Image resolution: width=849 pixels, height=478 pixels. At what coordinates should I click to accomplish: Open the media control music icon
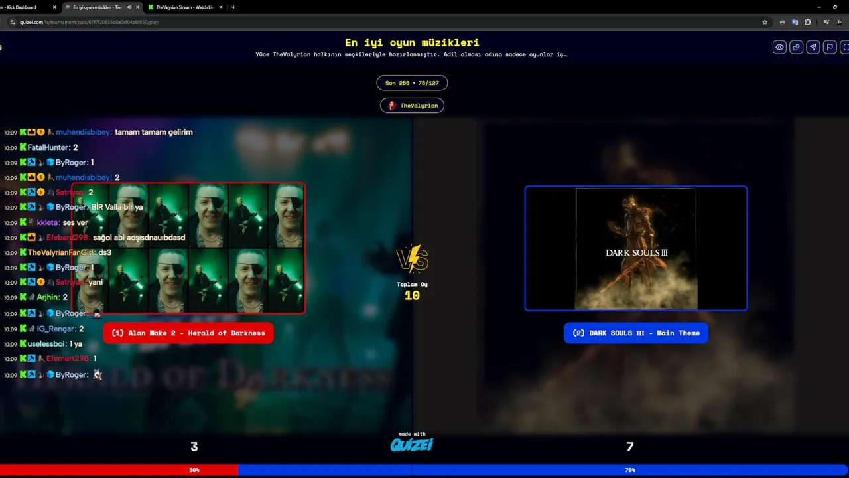click(x=826, y=22)
